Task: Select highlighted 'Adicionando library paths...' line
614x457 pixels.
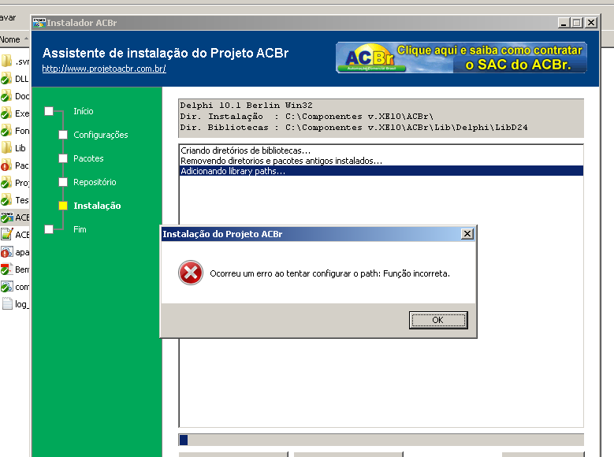Action: [381, 171]
